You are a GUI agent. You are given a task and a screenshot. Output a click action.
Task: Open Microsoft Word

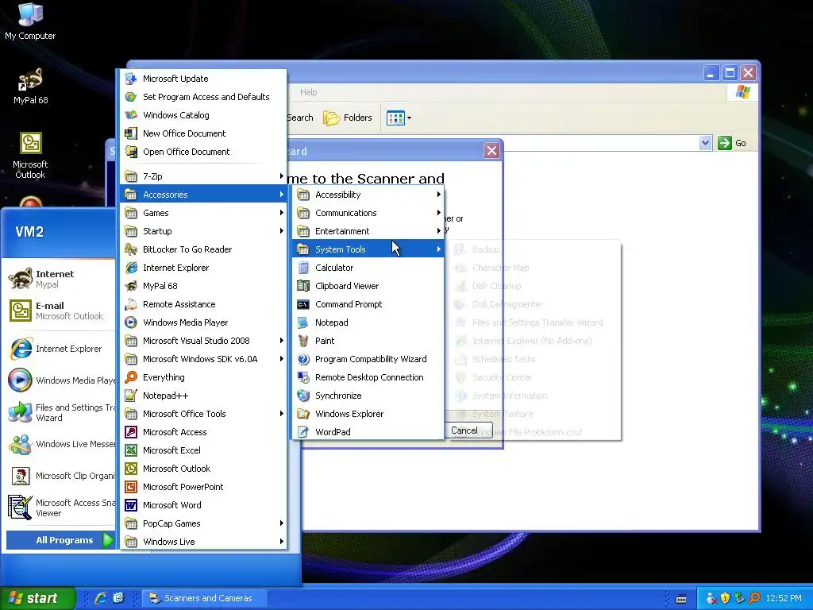(x=204, y=505)
